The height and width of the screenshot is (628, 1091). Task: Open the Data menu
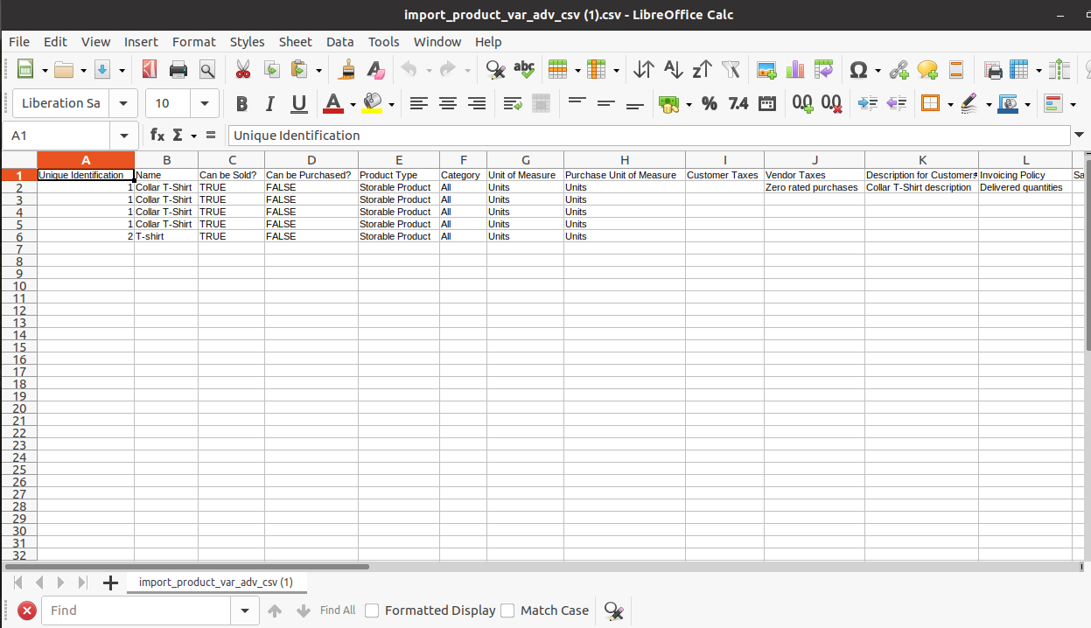click(340, 41)
